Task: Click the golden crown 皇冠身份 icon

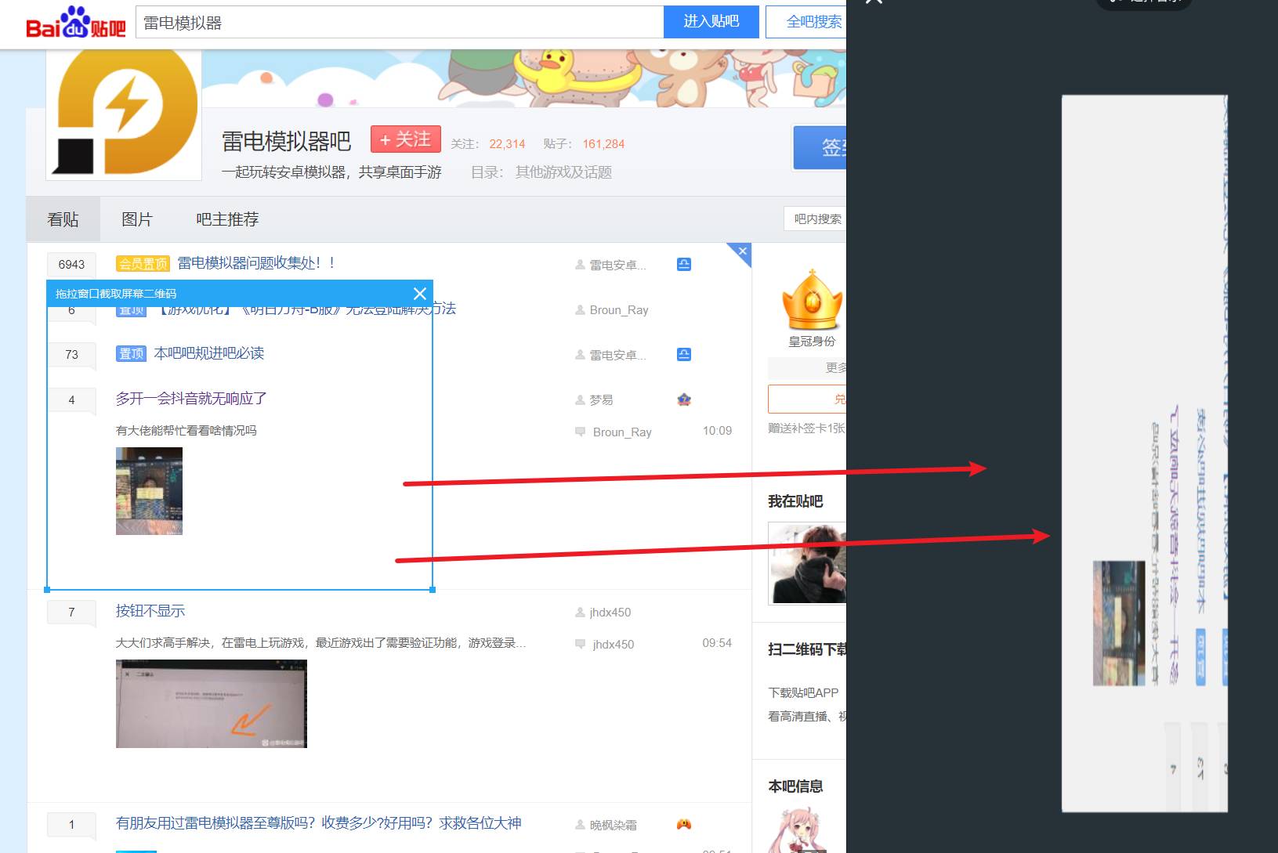Action: tap(812, 300)
